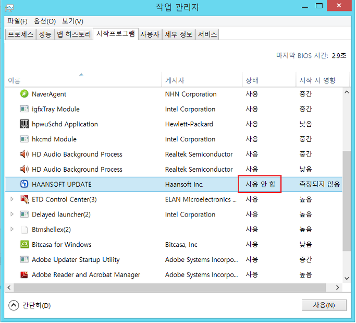Select the Bitcasa for Windows row name
Viewport: 356px width, 323px height.
pos(62,245)
